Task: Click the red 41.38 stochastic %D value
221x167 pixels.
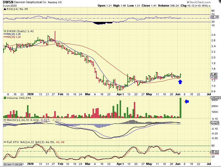Action: [60, 142]
